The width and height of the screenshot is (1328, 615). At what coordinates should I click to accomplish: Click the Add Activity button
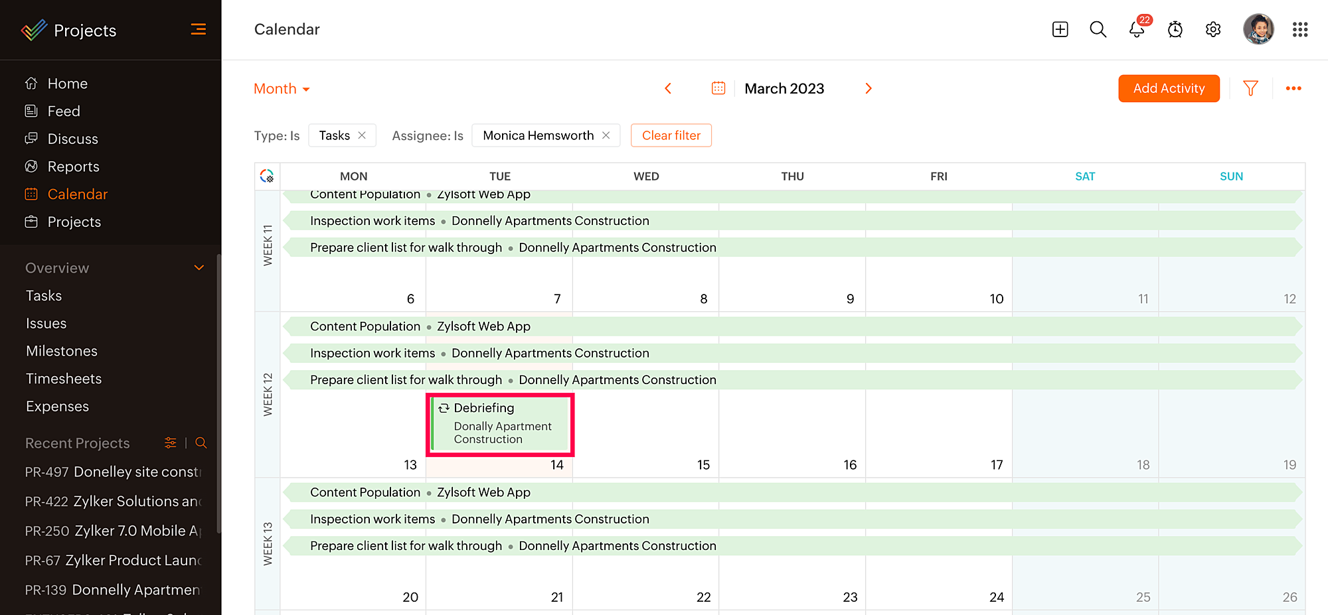pos(1169,88)
